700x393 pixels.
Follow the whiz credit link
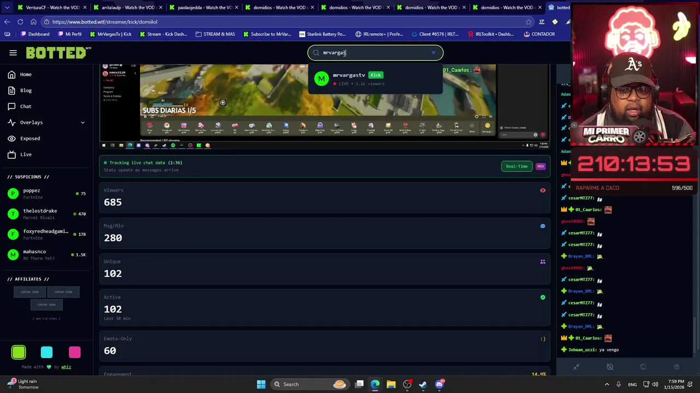point(66,367)
